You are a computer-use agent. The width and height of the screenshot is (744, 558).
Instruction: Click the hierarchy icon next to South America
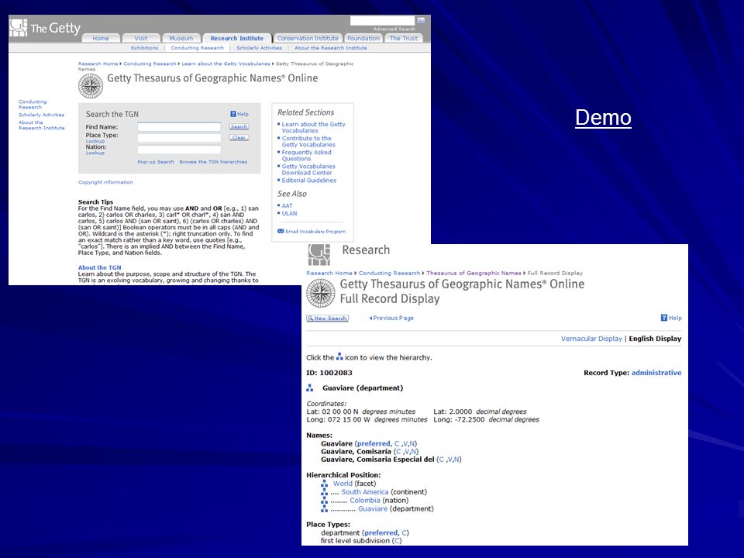[325, 492]
